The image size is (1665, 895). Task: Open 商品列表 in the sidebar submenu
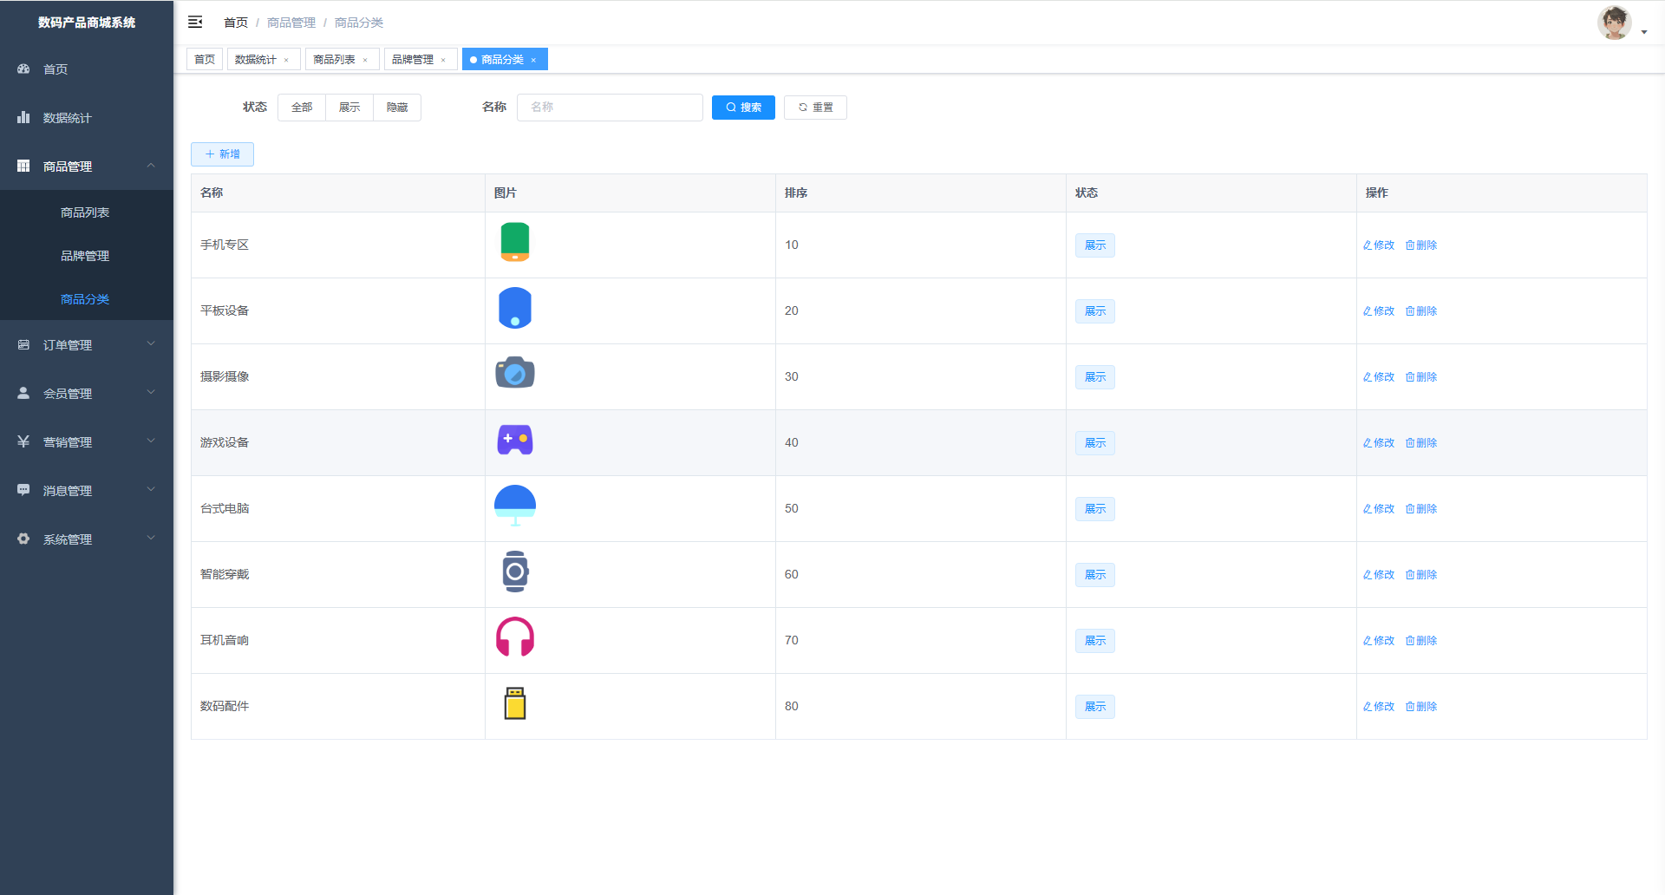click(85, 212)
